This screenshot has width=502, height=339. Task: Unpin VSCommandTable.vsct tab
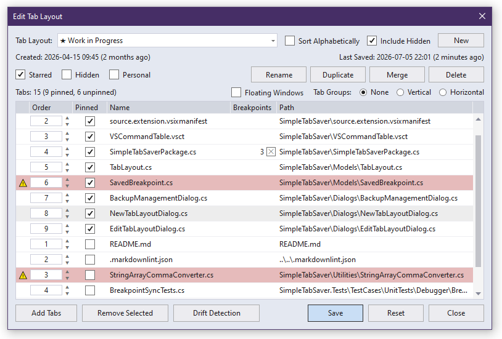[90, 137]
